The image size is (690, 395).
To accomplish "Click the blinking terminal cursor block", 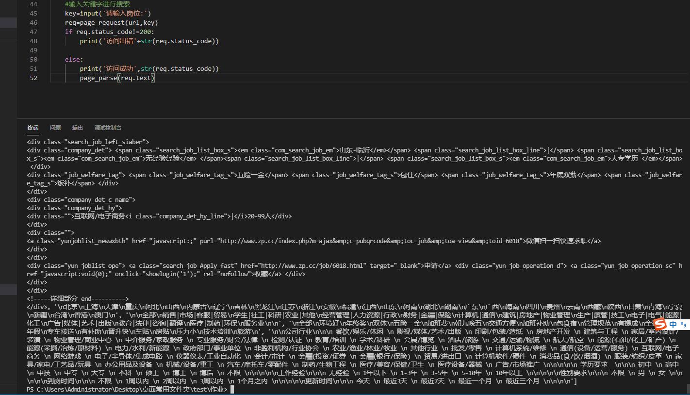I will (x=233, y=389).
